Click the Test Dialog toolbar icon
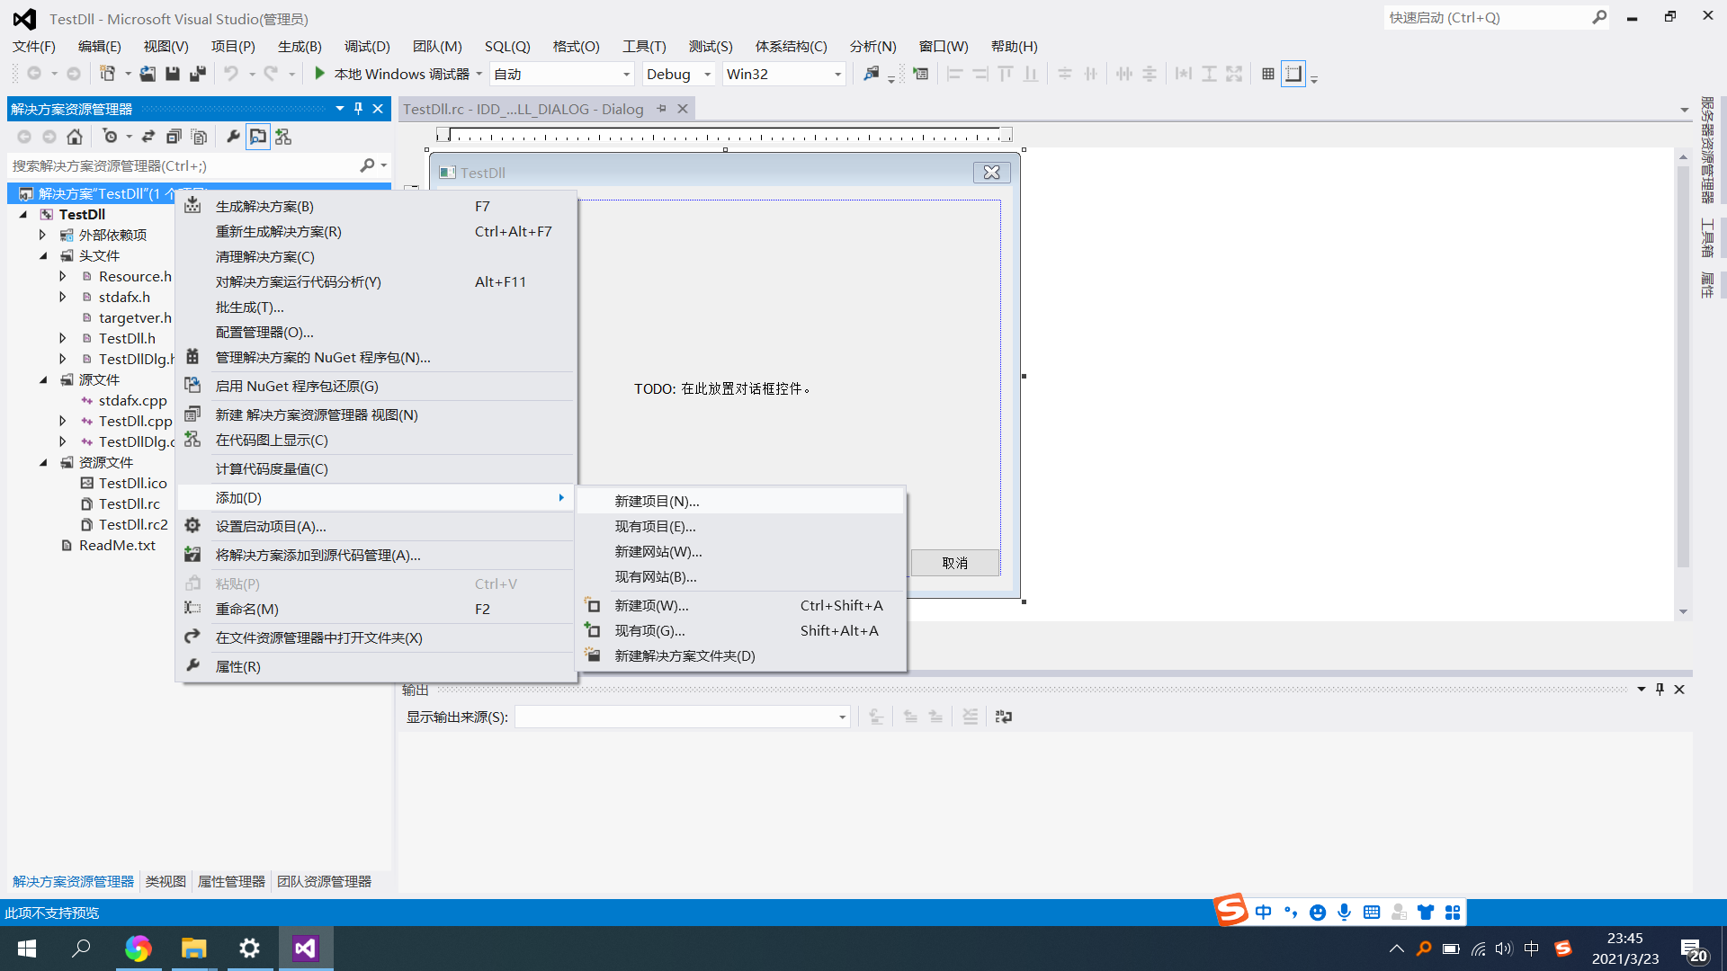This screenshot has height=971, width=1727. point(920,74)
